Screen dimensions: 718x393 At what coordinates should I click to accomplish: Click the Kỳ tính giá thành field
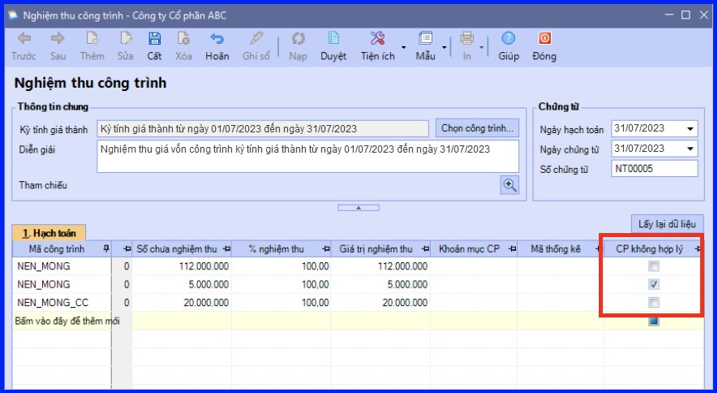coord(263,129)
